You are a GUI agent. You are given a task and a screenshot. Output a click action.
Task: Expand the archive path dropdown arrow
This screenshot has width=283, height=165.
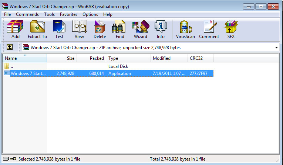coord(276,48)
